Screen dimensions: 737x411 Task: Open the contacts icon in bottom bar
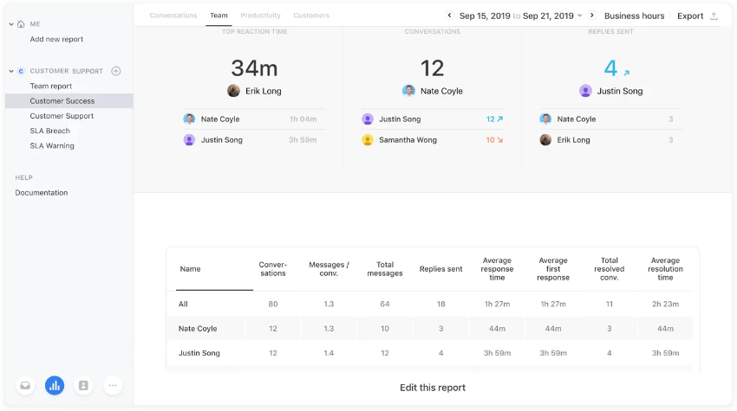pyautogui.click(x=83, y=386)
